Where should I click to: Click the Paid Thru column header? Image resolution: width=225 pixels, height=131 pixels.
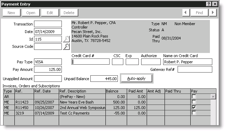tap(178, 91)
